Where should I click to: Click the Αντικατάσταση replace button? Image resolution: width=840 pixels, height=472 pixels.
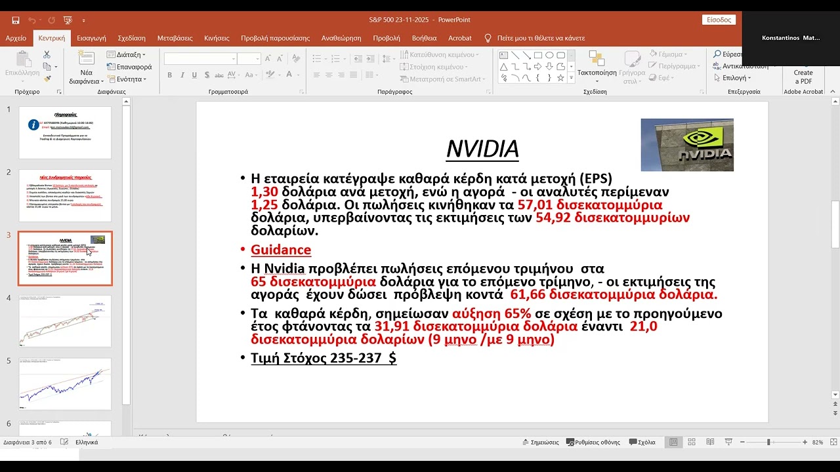740,66
